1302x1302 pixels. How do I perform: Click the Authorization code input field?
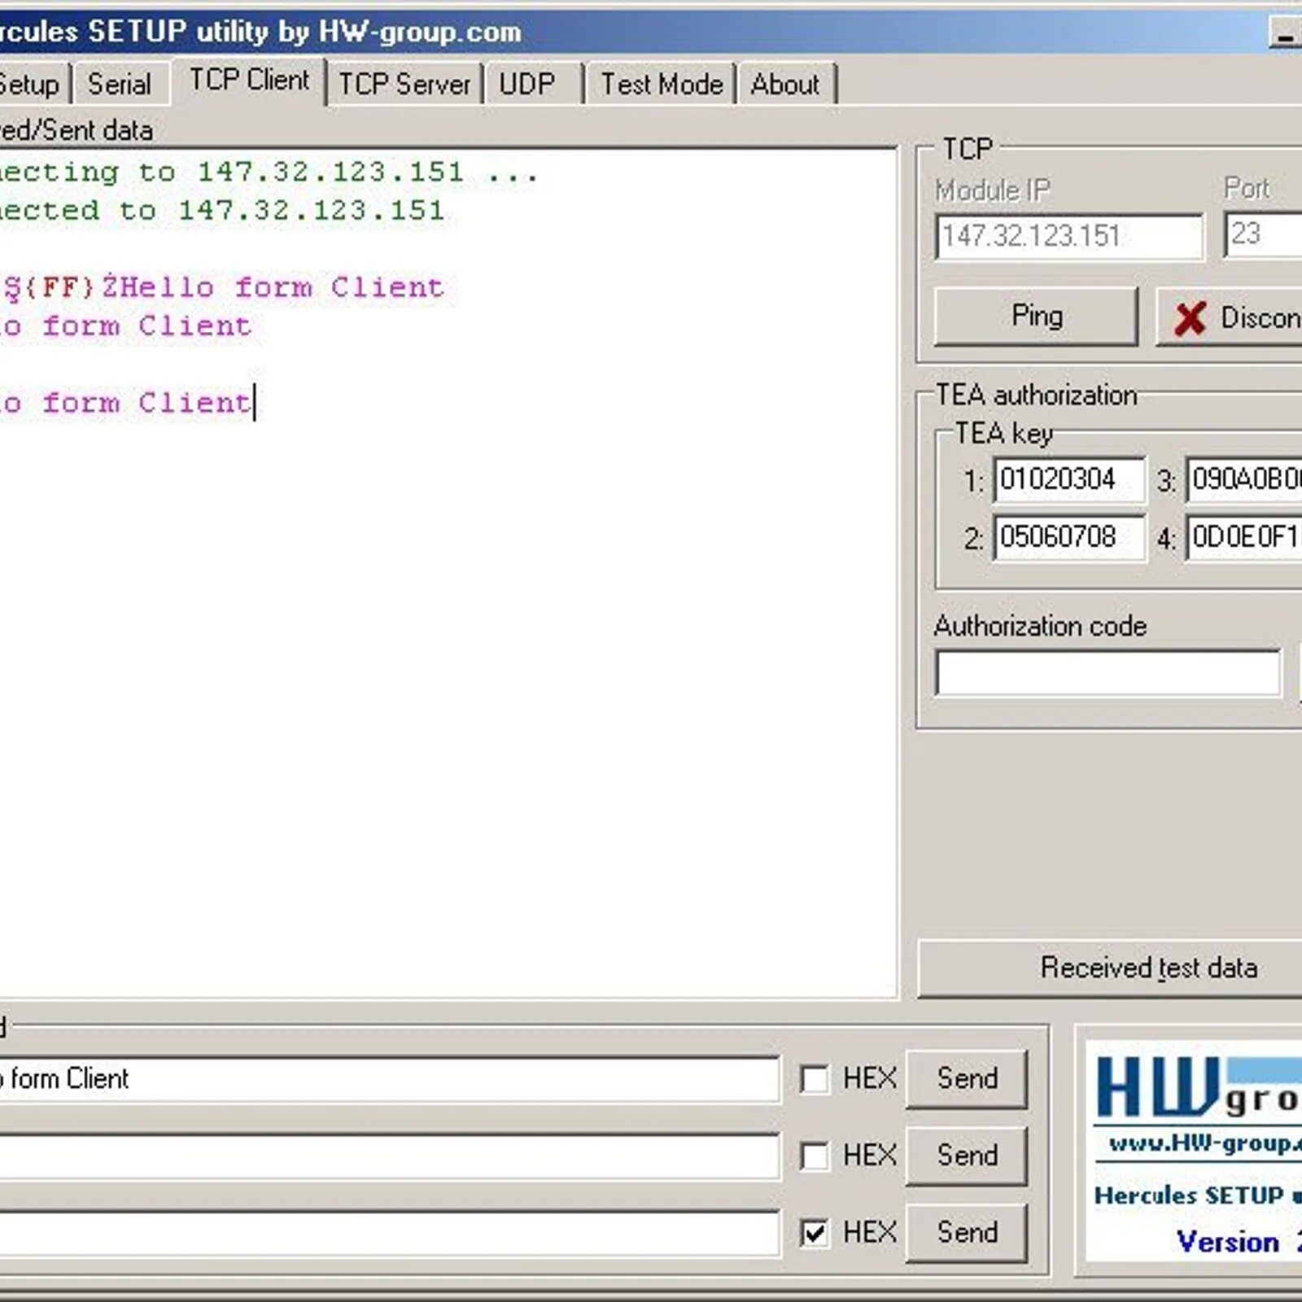[1108, 672]
